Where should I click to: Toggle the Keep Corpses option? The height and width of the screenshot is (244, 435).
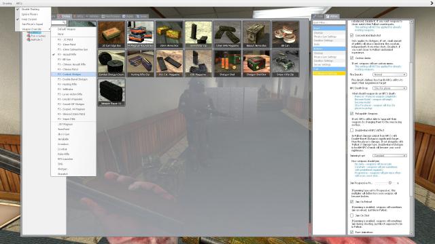[33, 19]
